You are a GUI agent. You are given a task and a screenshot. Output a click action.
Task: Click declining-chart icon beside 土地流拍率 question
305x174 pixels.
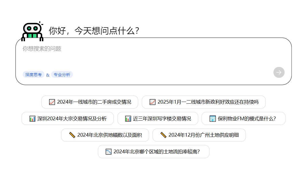[x=109, y=152]
